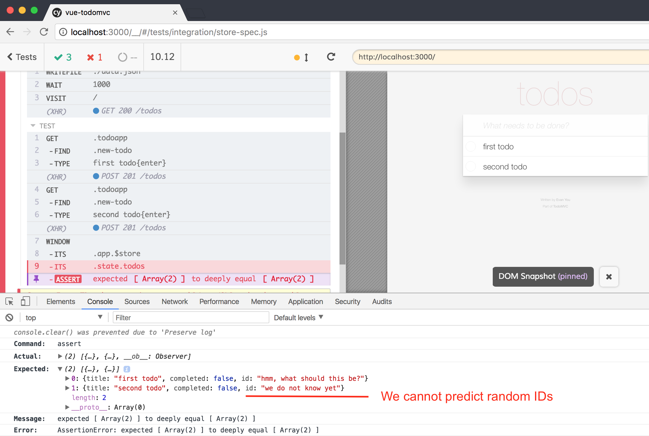The image size is (649, 436).
Task: Click the inspect element picker icon
Action: [x=9, y=301]
